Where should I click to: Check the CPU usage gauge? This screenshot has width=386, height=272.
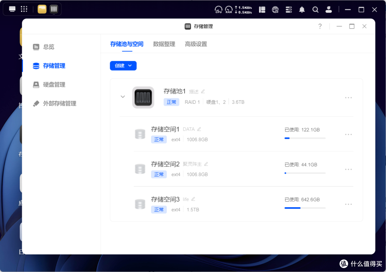point(218,10)
